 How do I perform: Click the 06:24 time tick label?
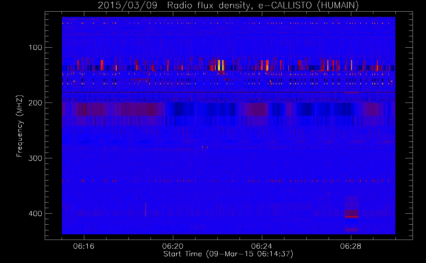tap(262, 246)
